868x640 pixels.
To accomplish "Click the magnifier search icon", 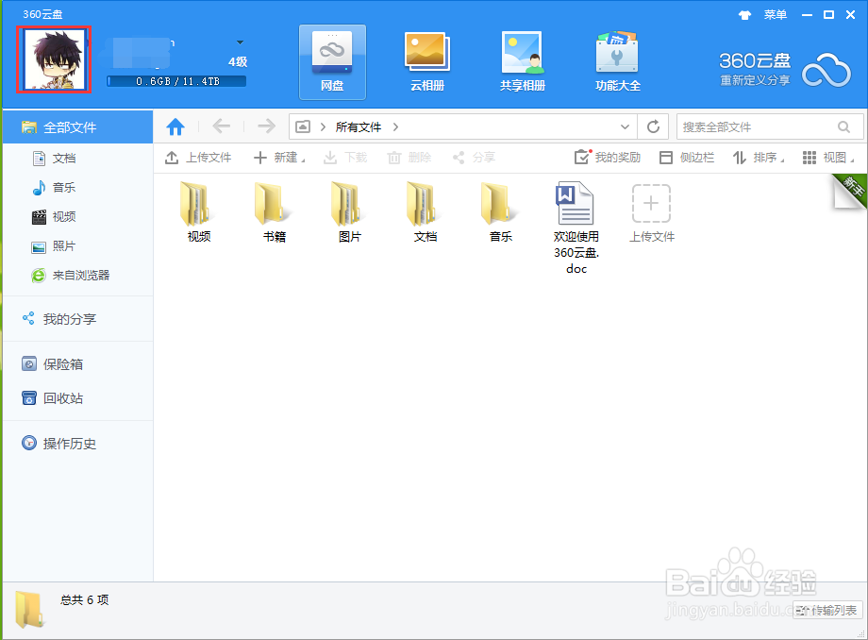I will click(x=843, y=126).
